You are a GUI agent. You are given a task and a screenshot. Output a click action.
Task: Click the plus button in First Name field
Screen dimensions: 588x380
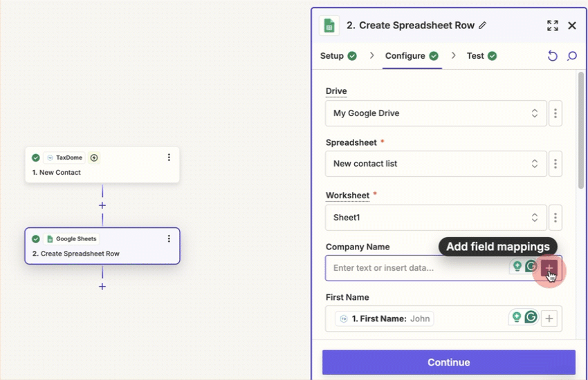(x=549, y=318)
